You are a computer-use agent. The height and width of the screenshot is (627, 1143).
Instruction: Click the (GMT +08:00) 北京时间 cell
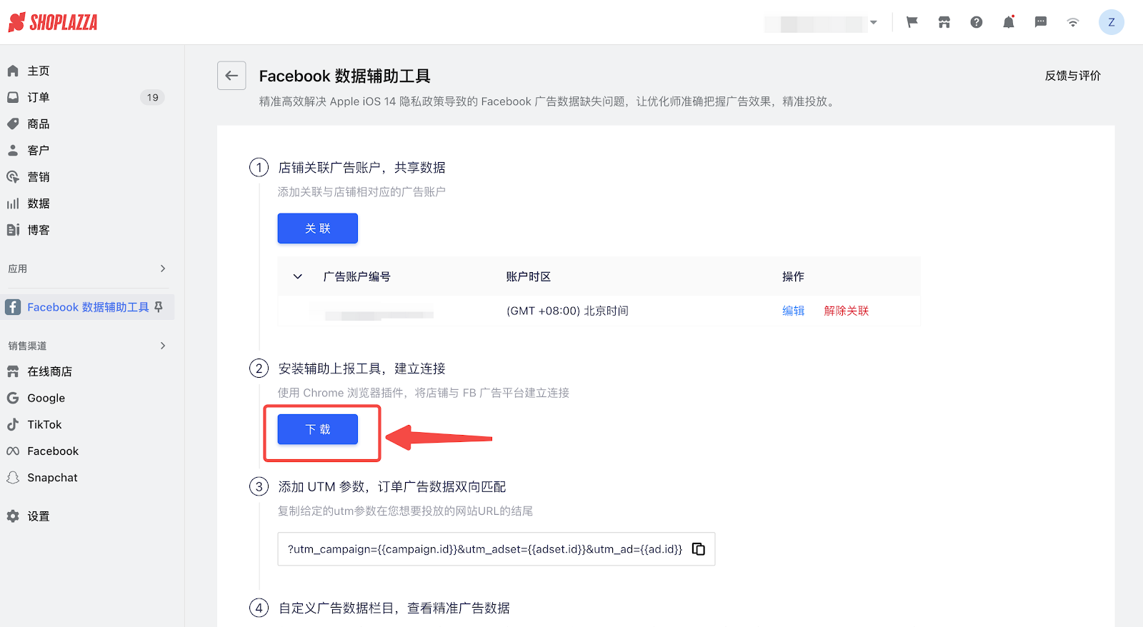(x=567, y=311)
